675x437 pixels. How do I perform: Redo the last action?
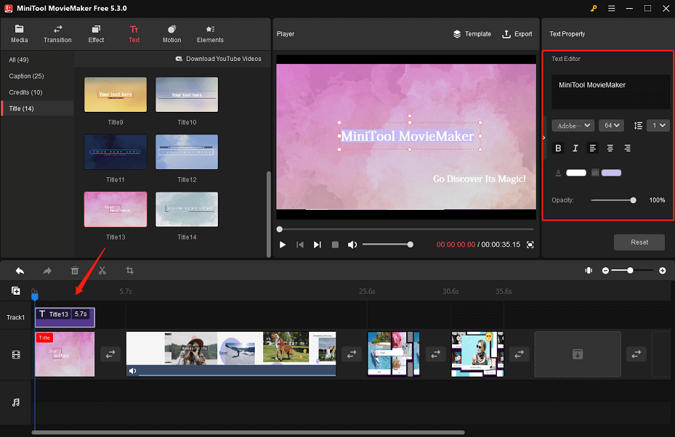(x=47, y=271)
